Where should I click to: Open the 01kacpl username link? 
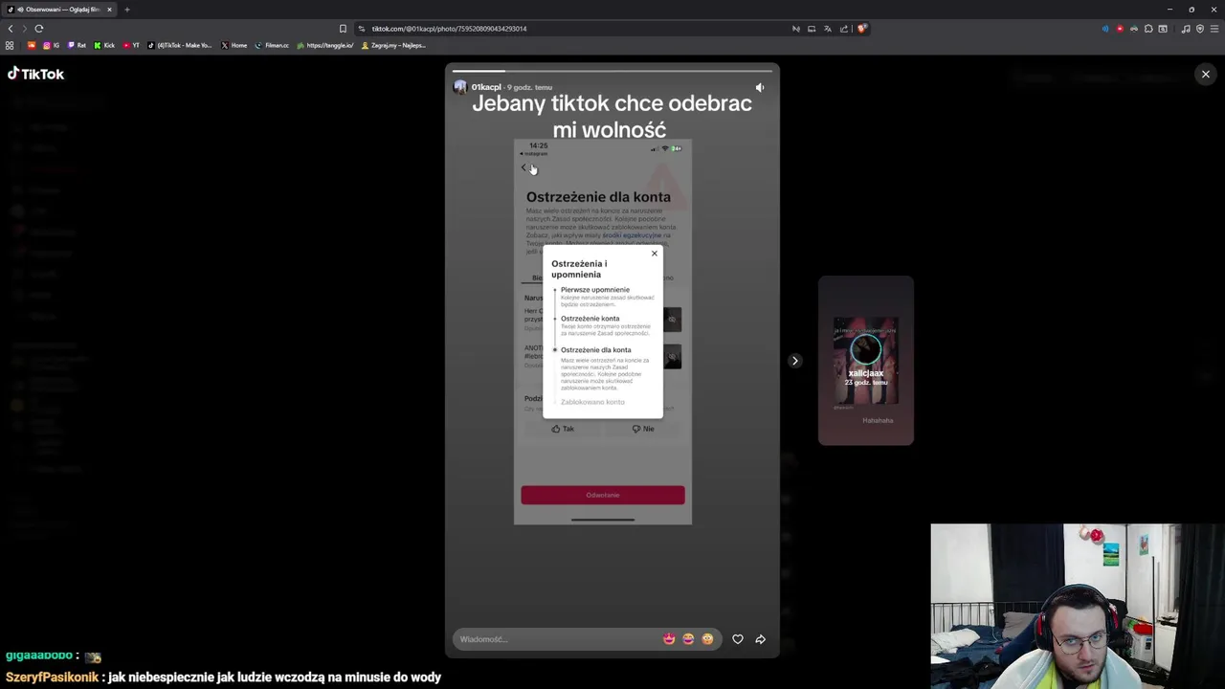[486, 87]
